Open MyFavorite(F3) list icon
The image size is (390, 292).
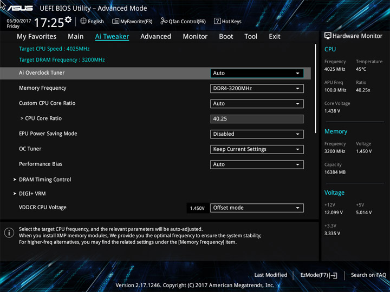tap(115, 21)
